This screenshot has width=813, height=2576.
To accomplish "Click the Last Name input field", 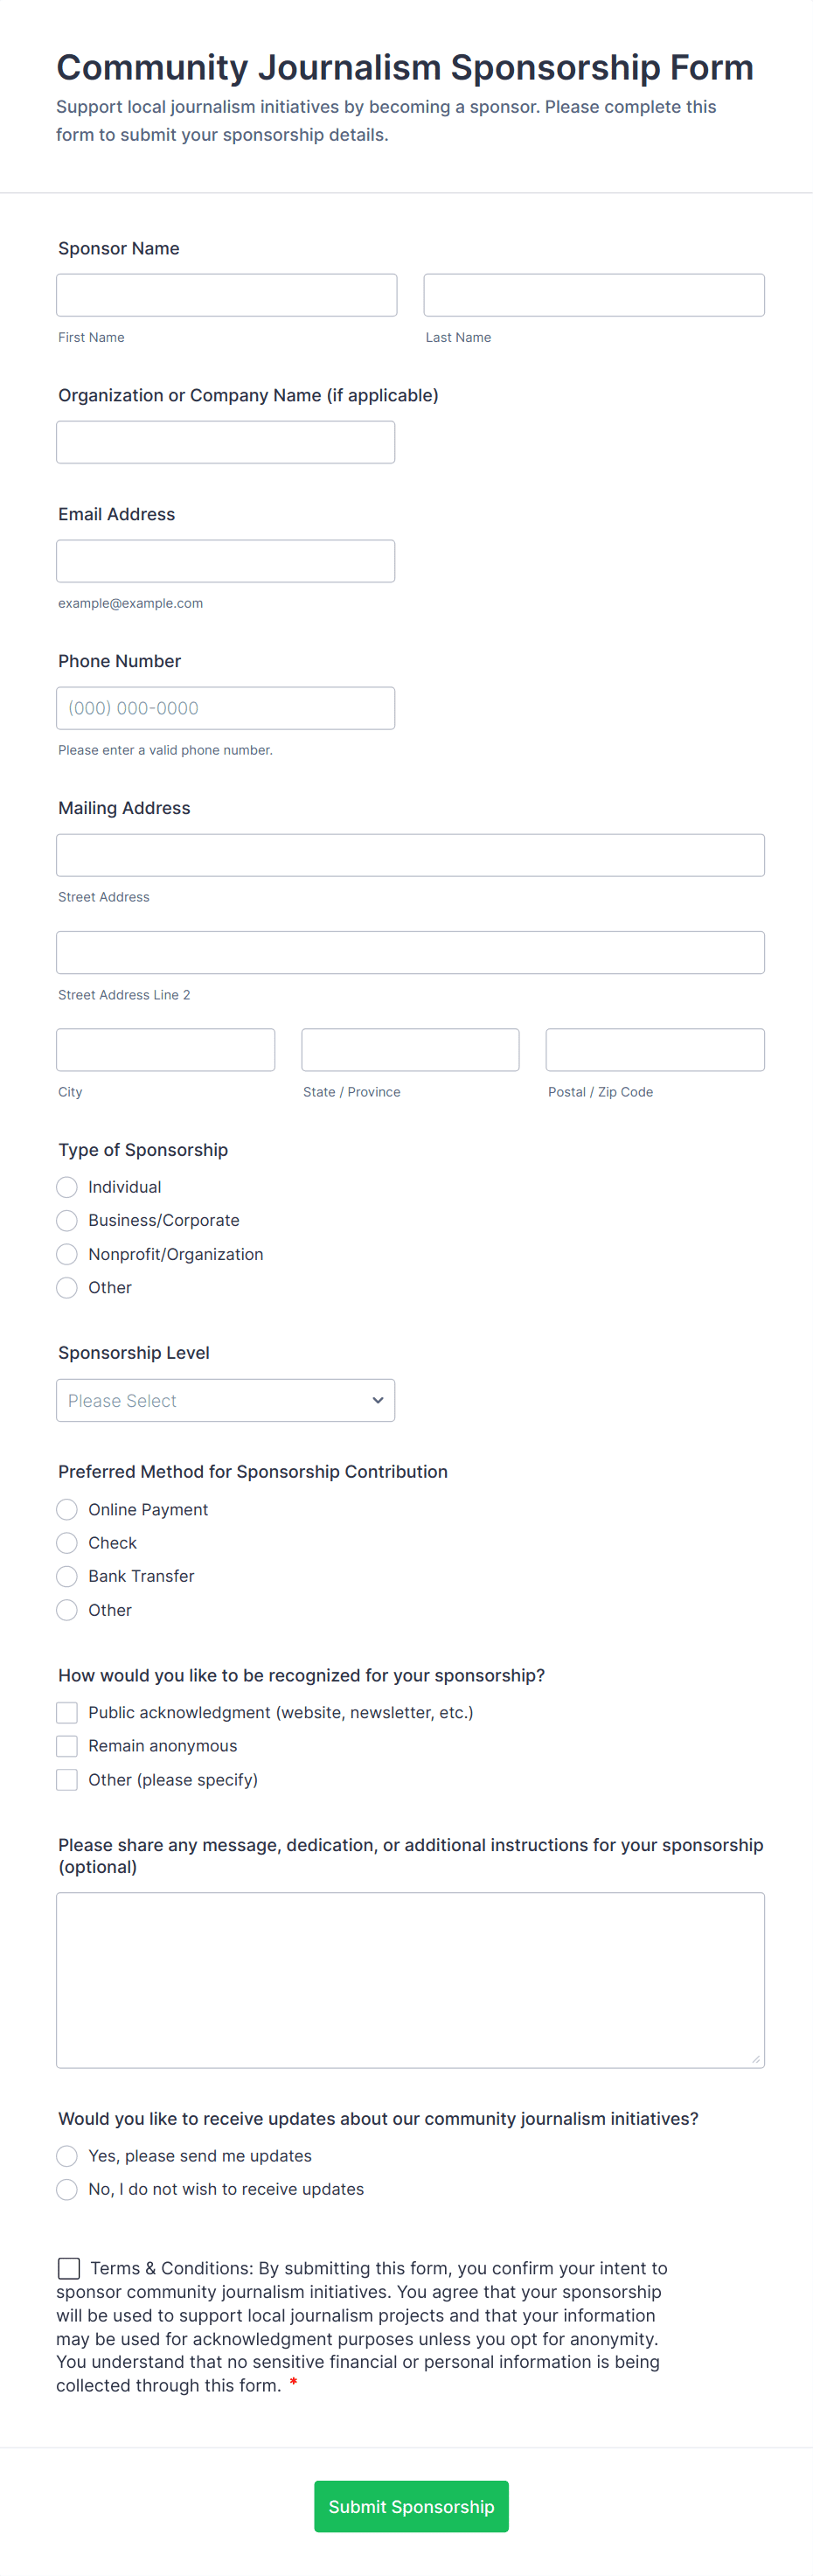I will point(593,295).
